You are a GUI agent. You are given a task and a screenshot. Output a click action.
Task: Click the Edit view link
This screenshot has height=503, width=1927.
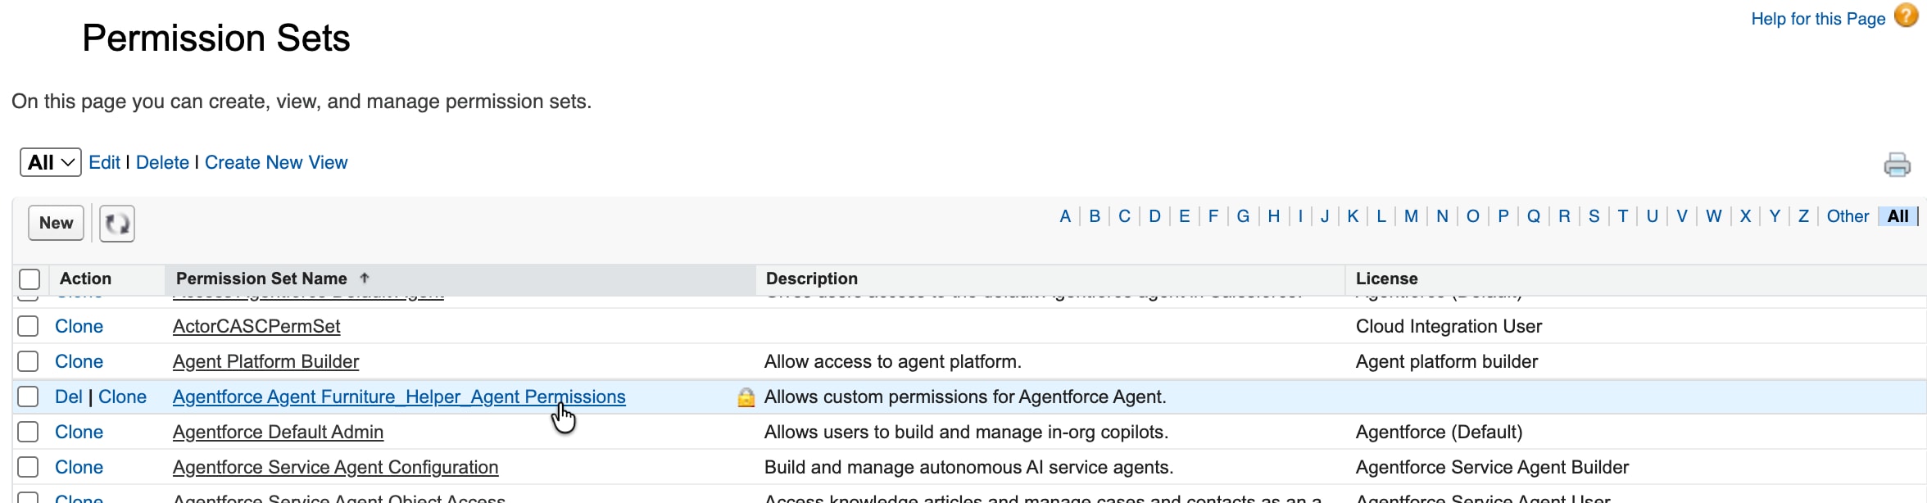[x=104, y=162]
